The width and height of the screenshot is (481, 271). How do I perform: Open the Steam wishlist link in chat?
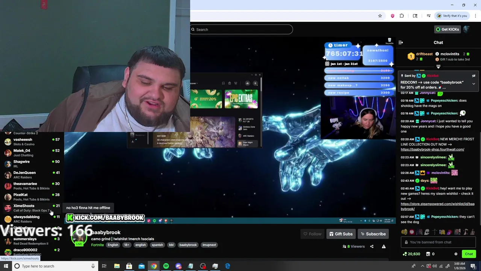tap(437, 206)
